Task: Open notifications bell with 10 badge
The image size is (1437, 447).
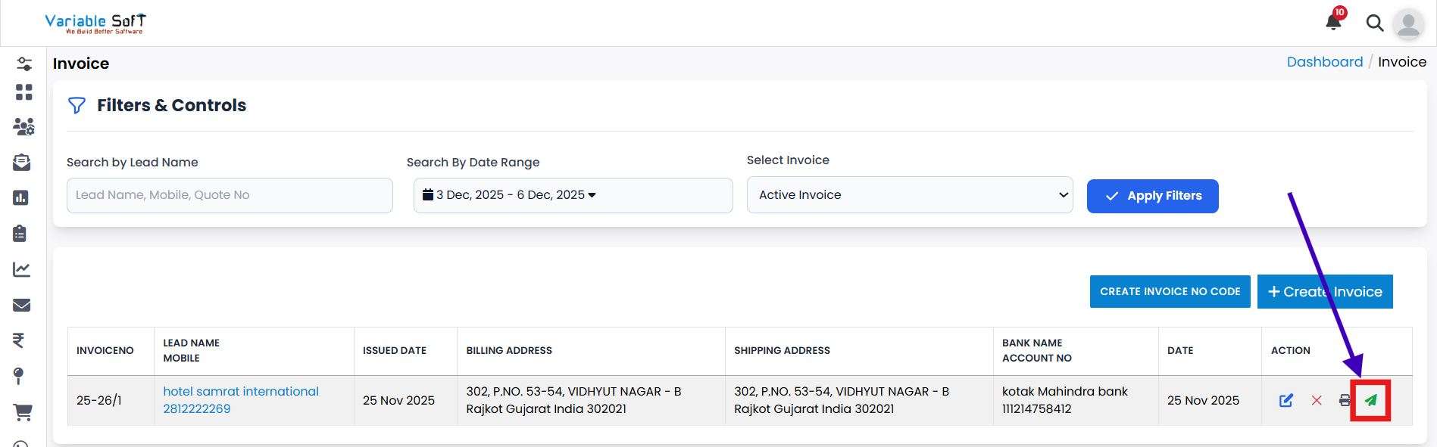Action: pyautogui.click(x=1334, y=21)
